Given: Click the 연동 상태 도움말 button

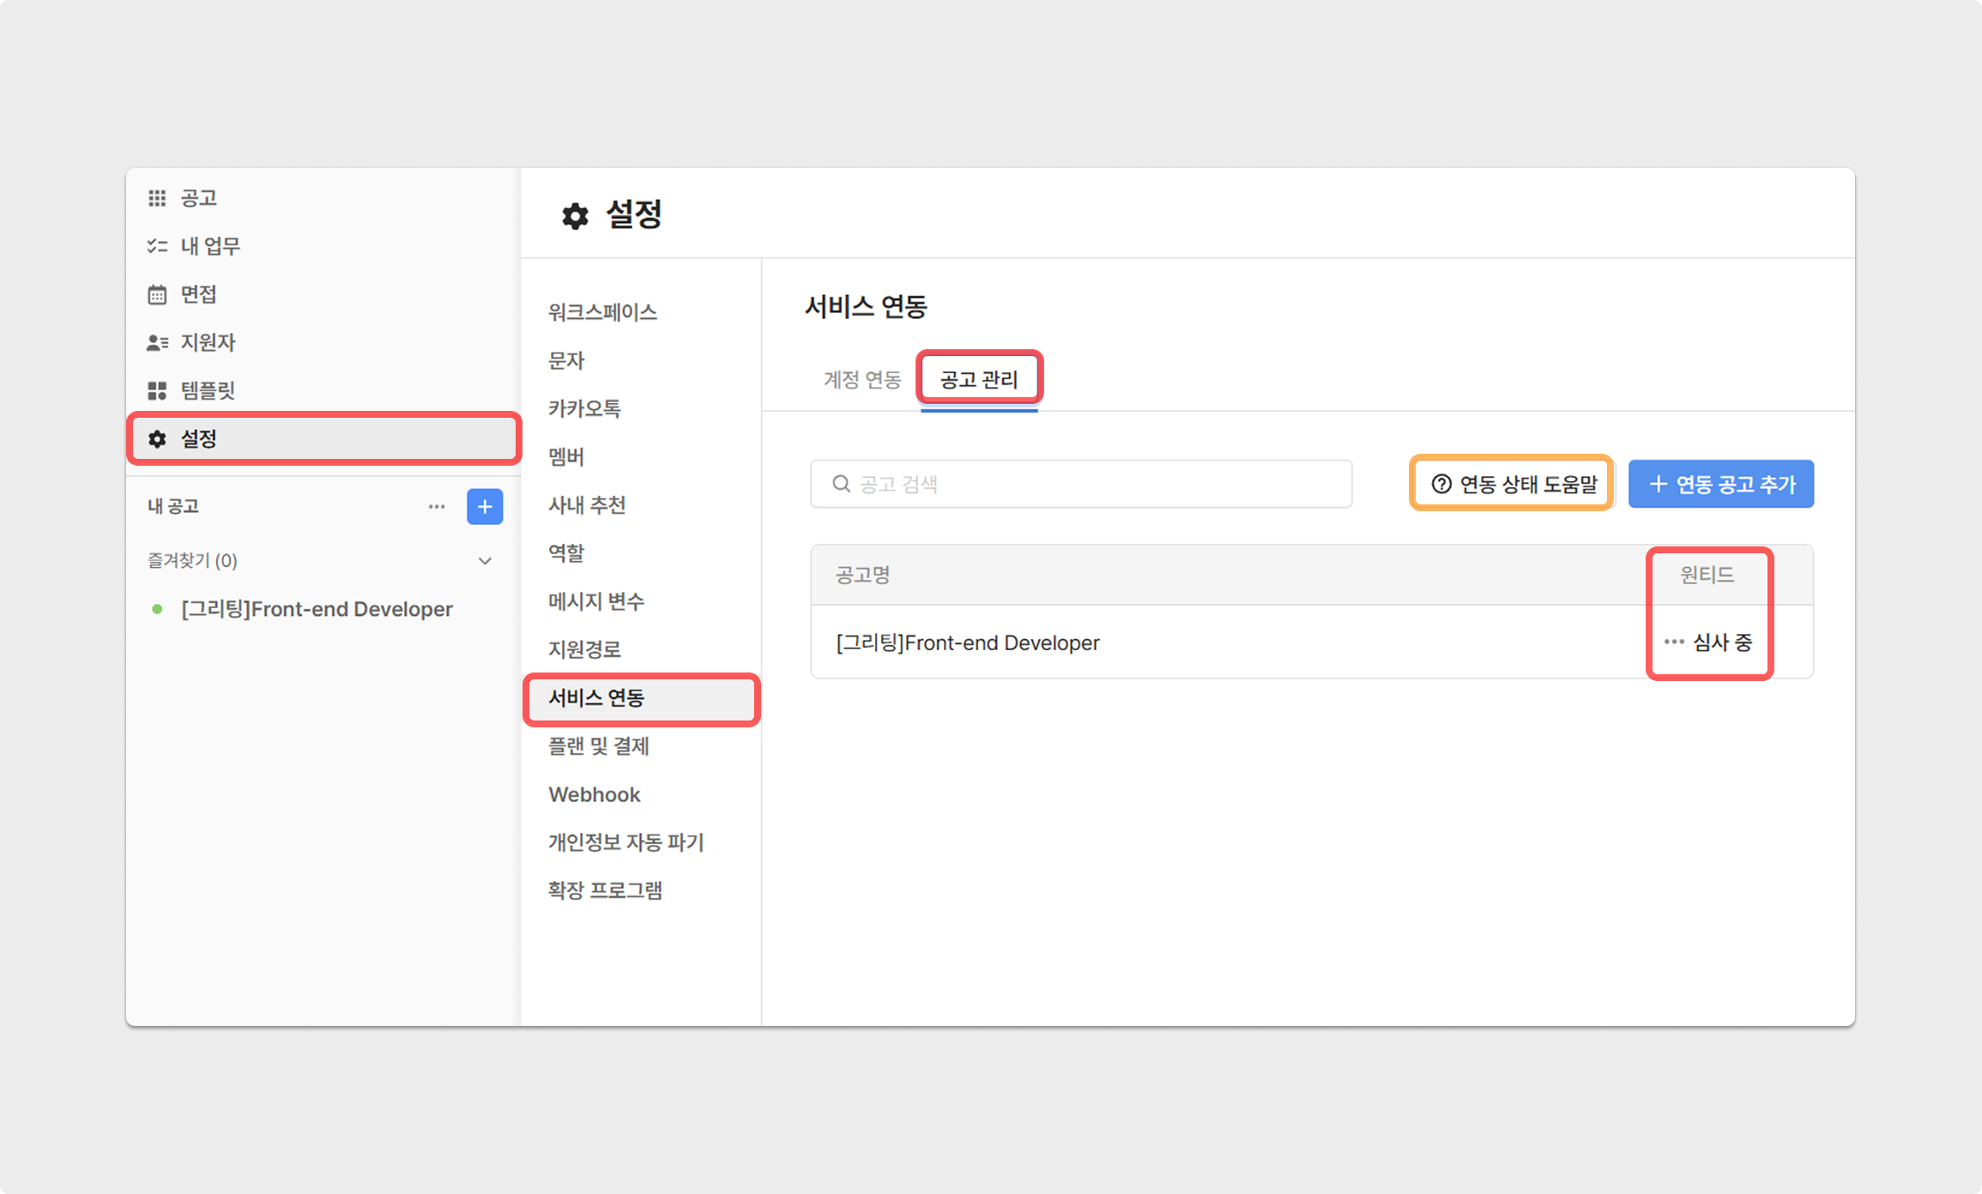Looking at the screenshot, I should (1514, 485).
